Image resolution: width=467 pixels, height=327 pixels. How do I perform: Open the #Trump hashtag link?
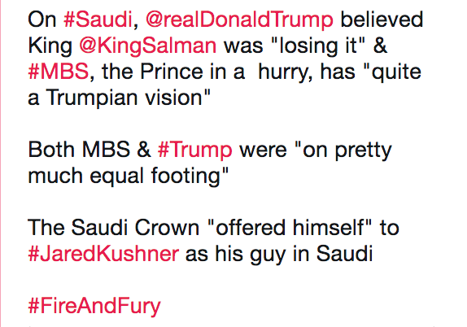click(194, 150)
